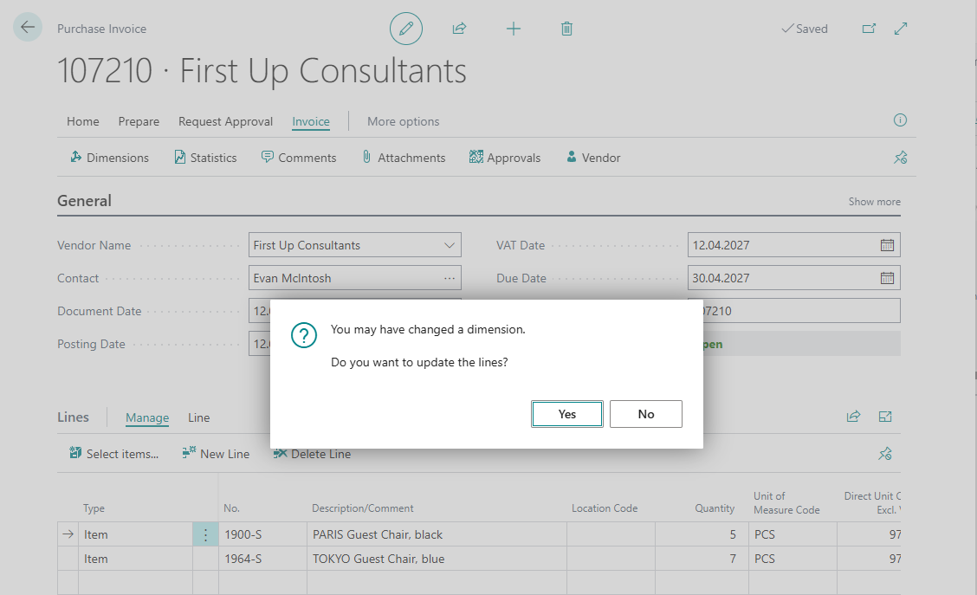Click PCS cell in PARIS row
The image size is (977, 595).
point(793,534)
